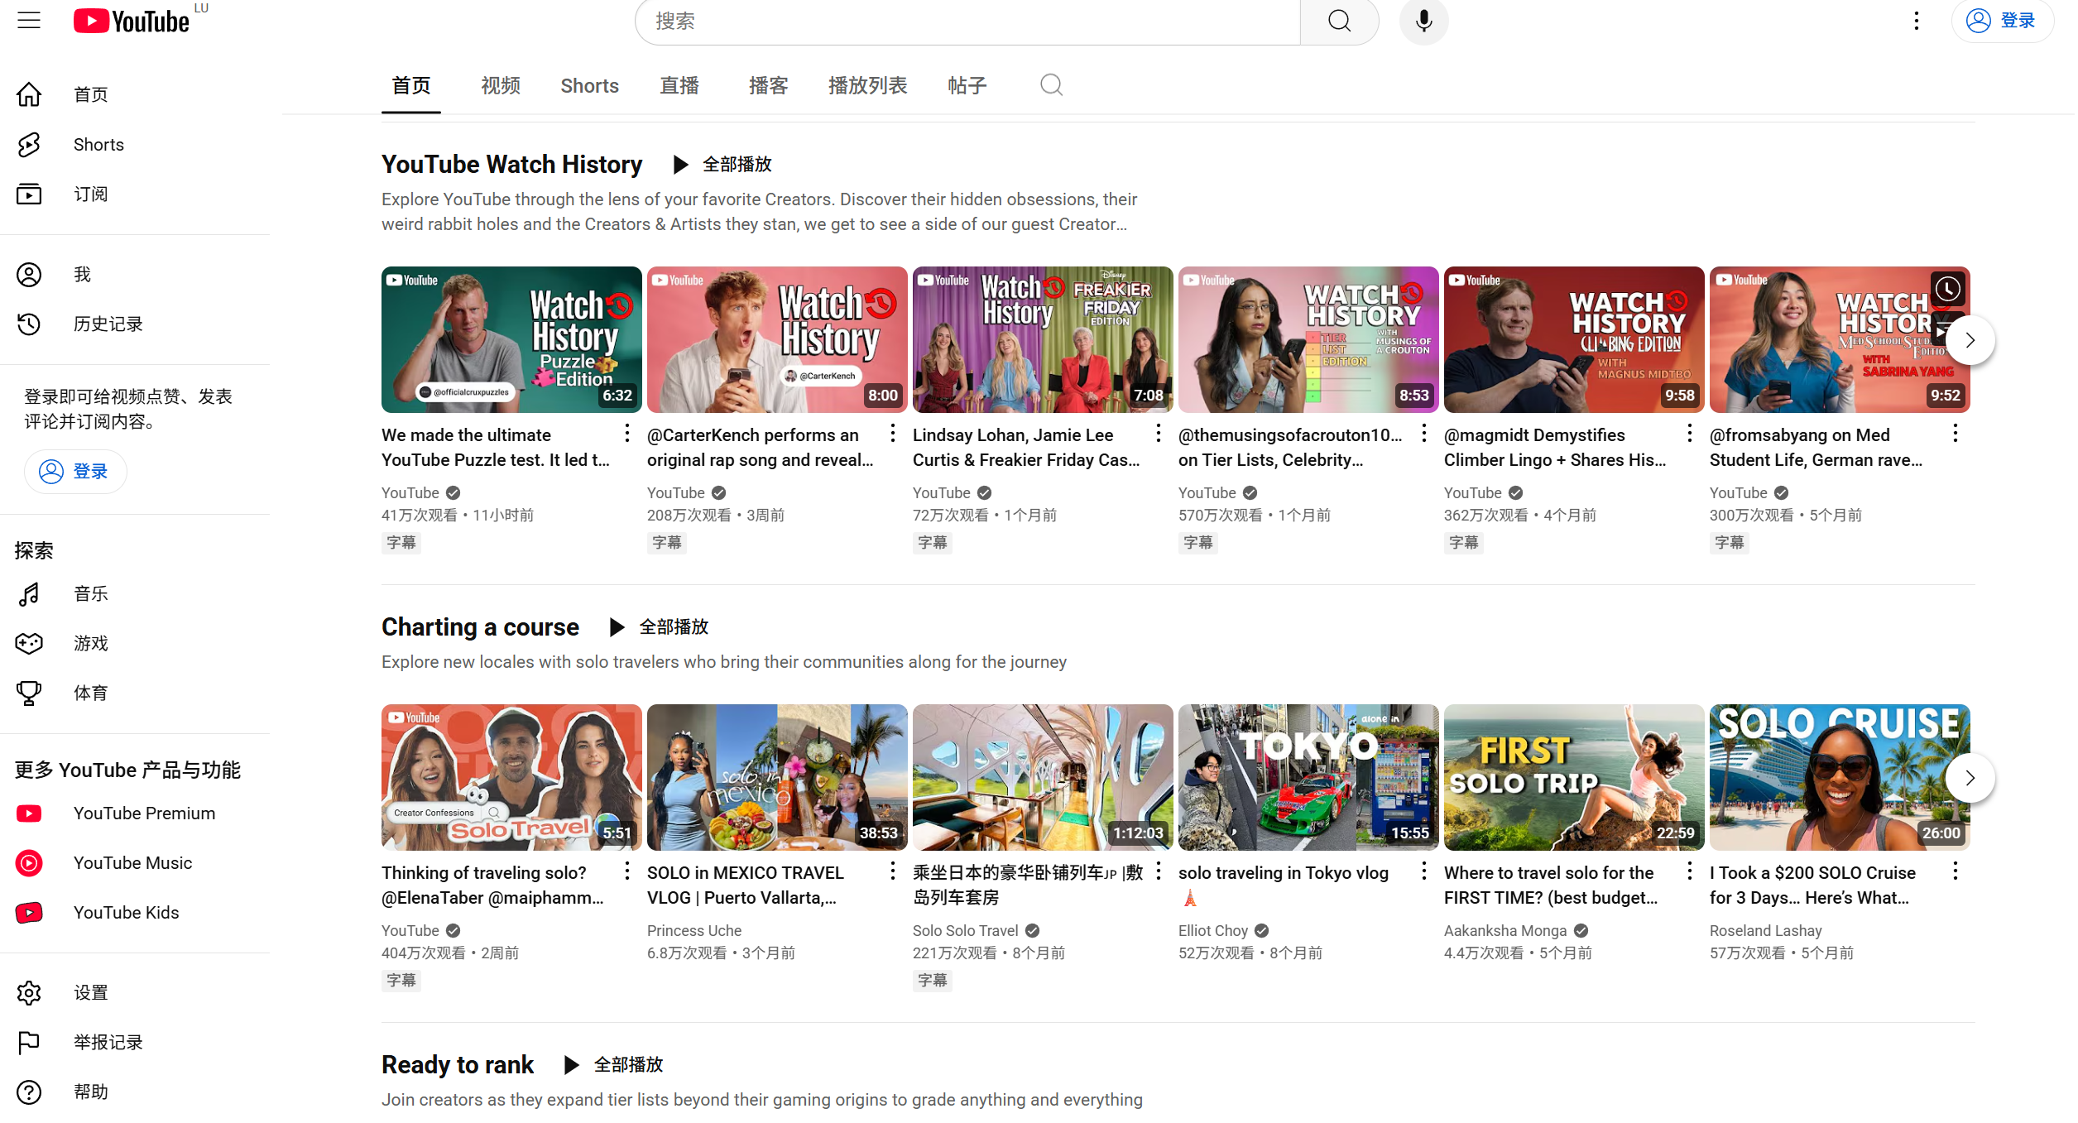Click the 搜索 search input field
This screenshot has width=2078, height=1123.
(967, 22)
